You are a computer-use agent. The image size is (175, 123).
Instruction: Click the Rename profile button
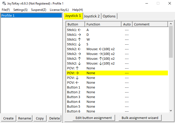(25, 118)
